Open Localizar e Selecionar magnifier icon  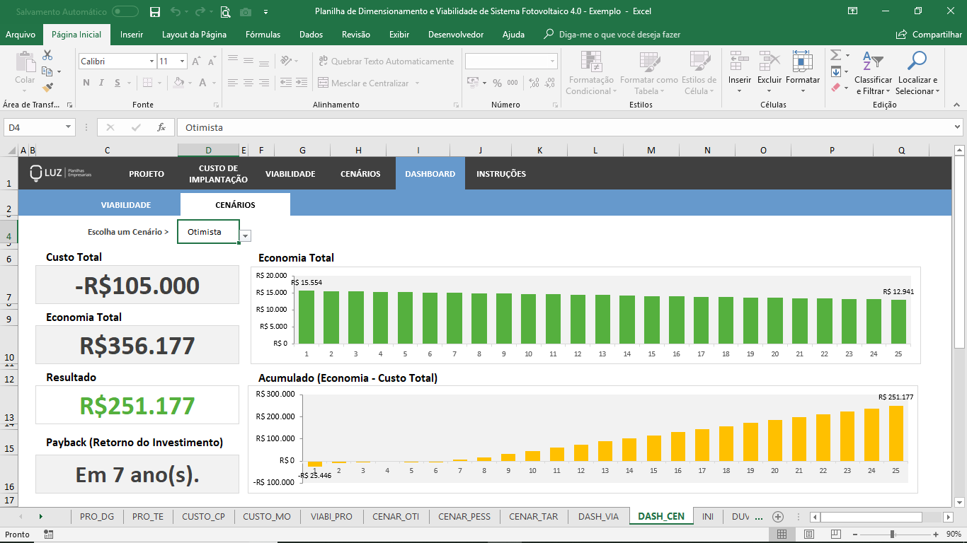tap(916, 62)
